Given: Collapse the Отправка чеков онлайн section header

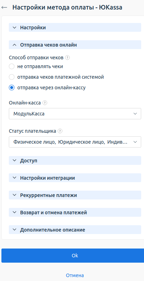Looking at the screenshot, I should 75,45.
